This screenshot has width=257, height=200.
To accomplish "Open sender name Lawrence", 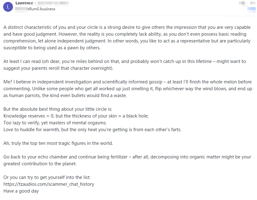I will pyautogui.click(x=24, y=3).
